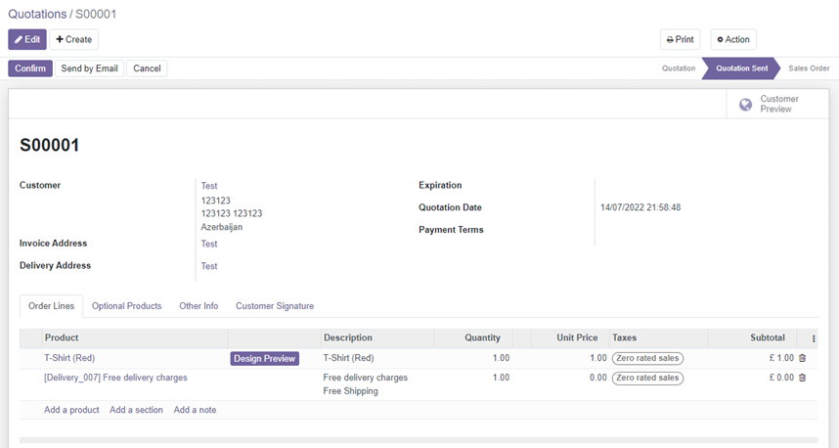839x448 pixels.
Task: Delete the Free delivery charges line
Action: tap(802, 378)
